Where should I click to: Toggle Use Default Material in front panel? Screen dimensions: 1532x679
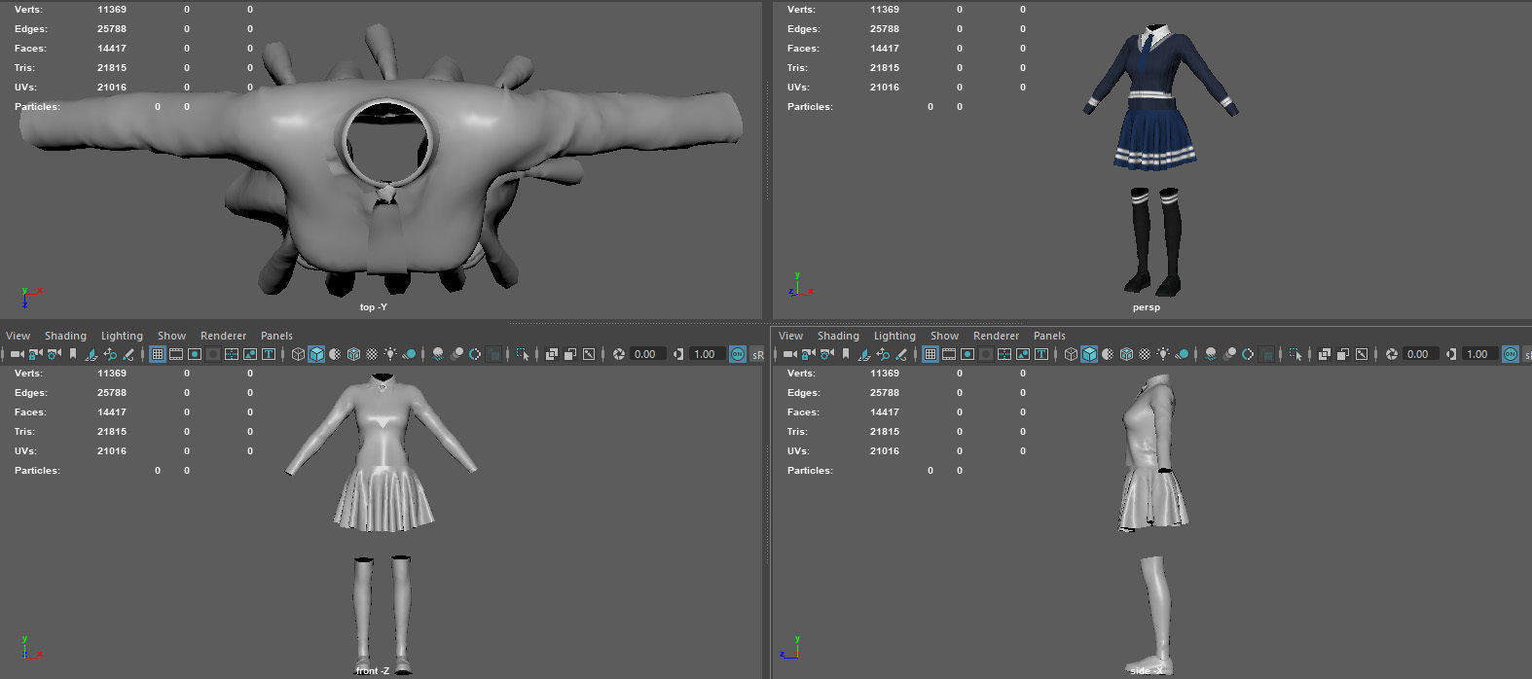(x=335, y=354)
